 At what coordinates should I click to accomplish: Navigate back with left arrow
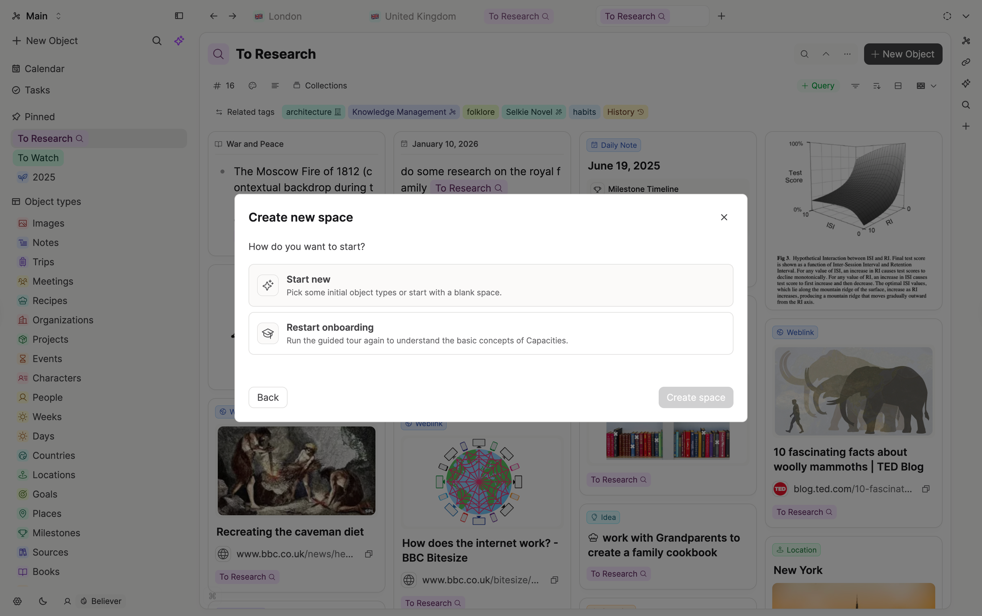(213, 16)
